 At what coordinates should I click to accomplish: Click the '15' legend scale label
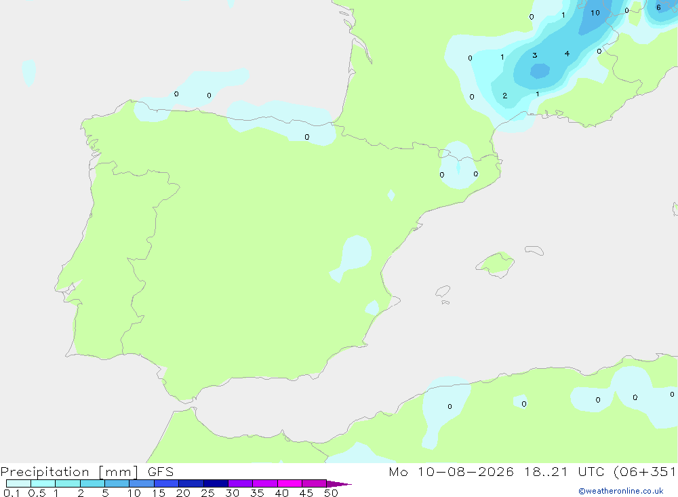click(159, 493)
